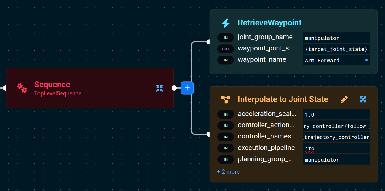Expand the Interpolate to Joint State subtree
Screen dimensions: 385x191
(x=363, y=100)
